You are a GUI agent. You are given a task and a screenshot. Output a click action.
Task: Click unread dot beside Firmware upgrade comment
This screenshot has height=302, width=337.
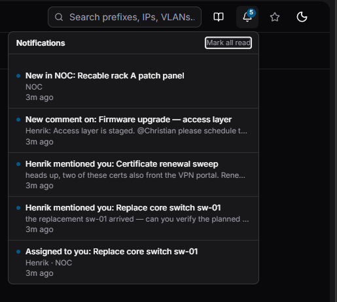[x=18, y=120]
